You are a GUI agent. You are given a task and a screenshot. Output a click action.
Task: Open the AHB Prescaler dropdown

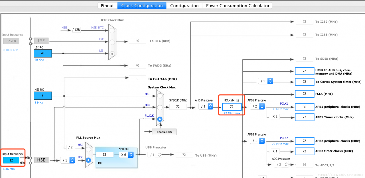click(206, 106)
